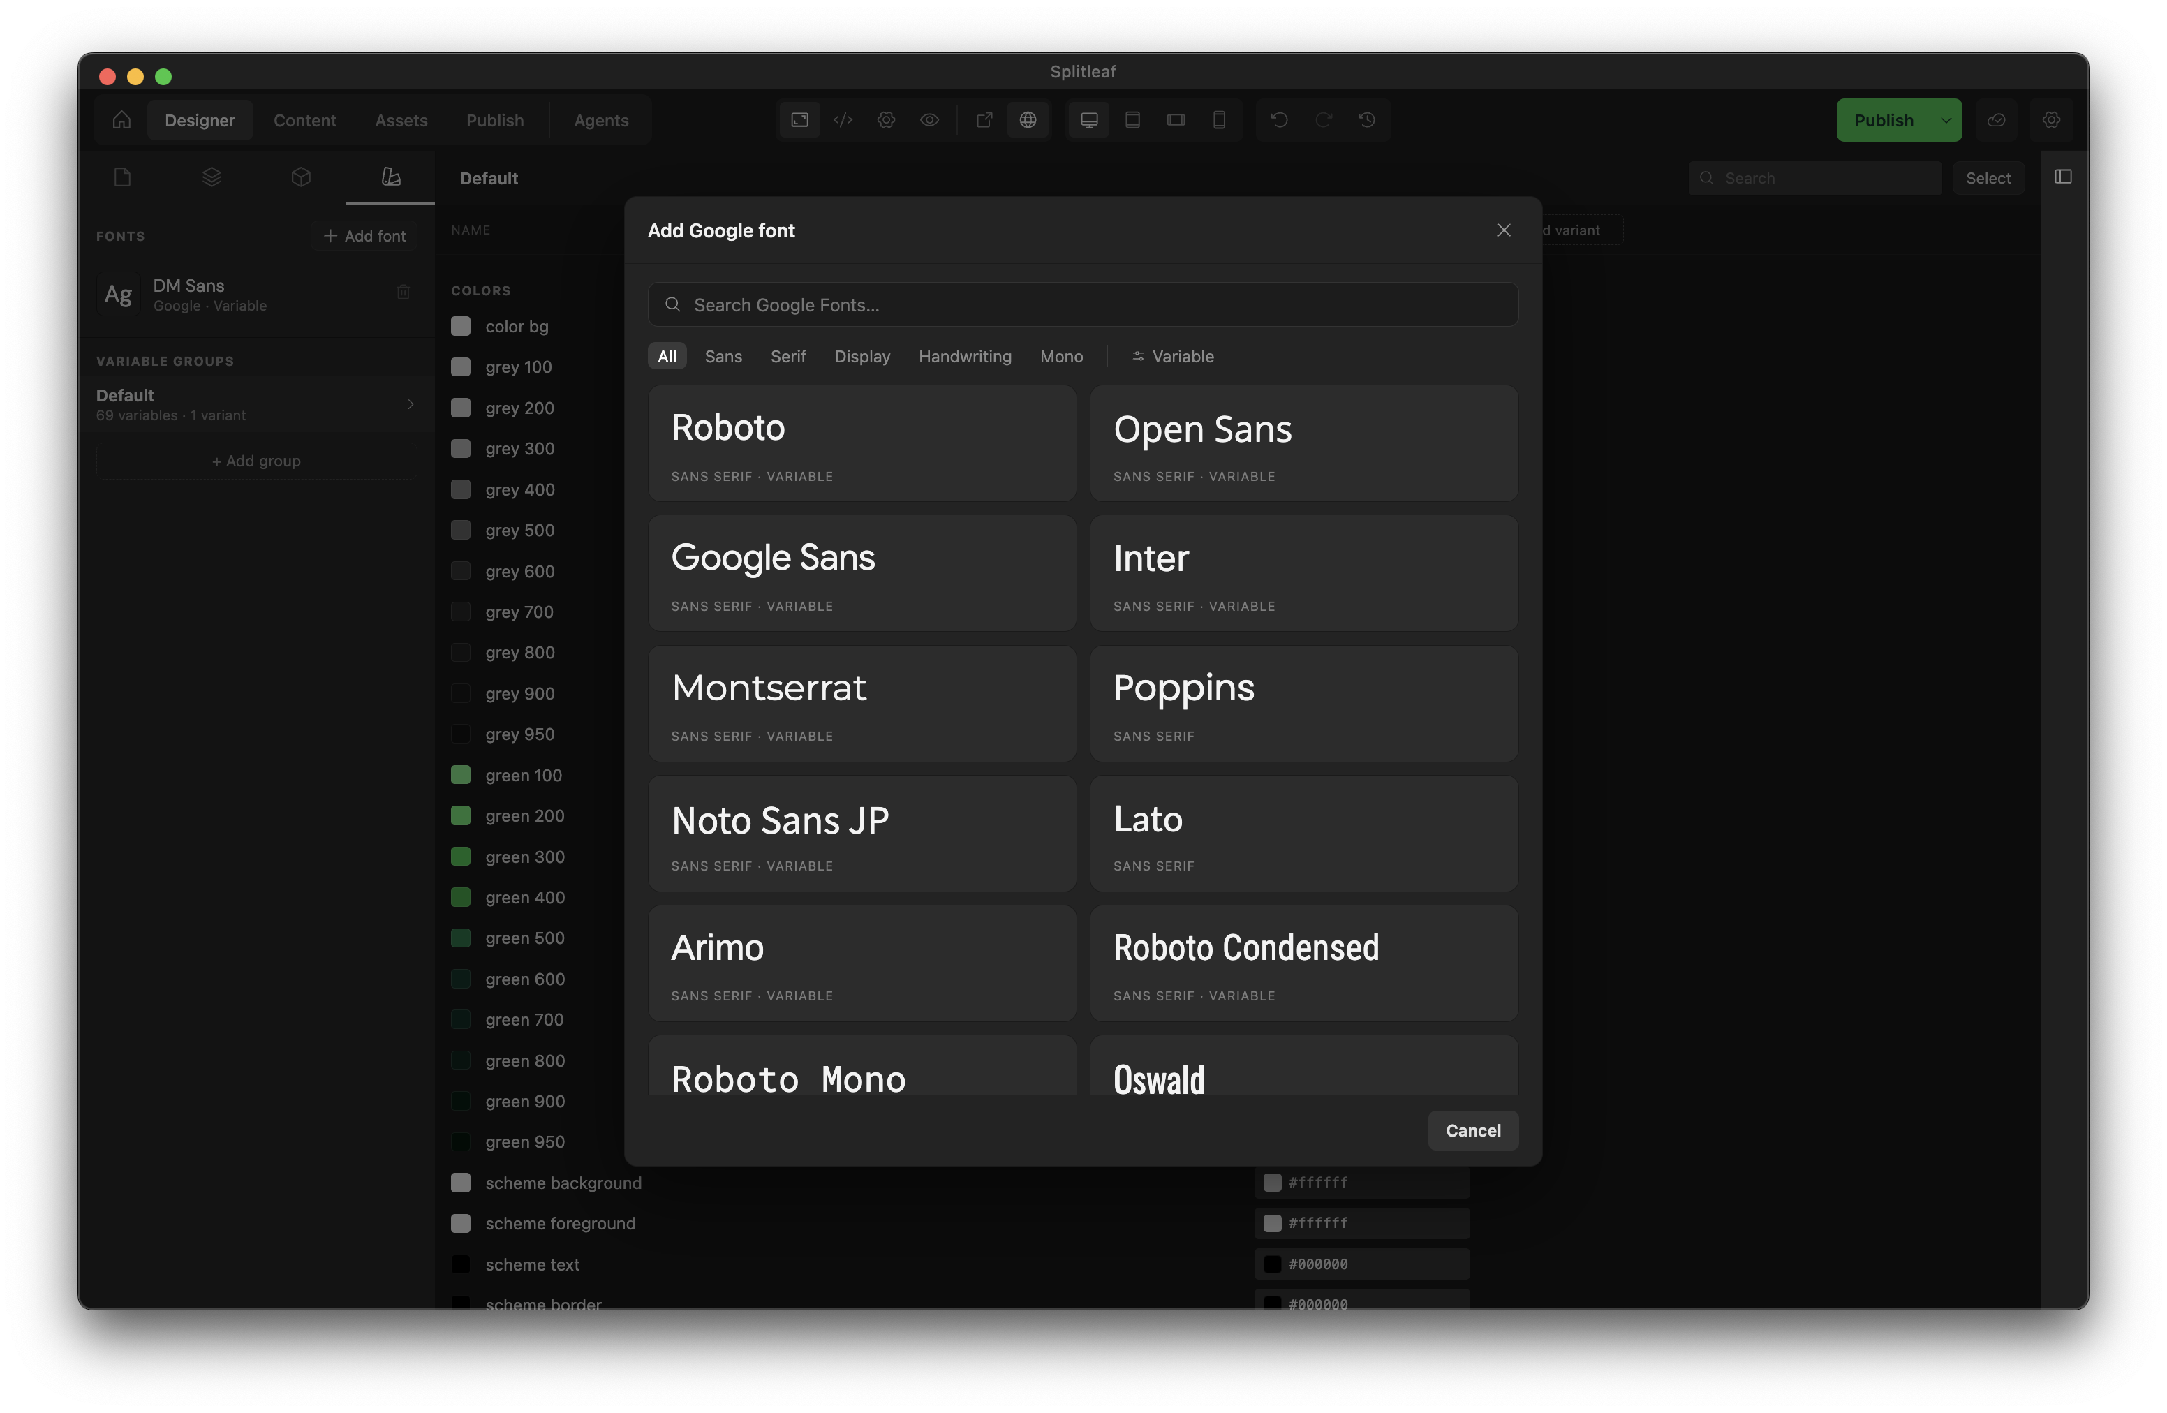Switch to the desktop viewport
Image resolution: width=2167 pixels, height=1413 pixels.
click(x=1089, y=120)
